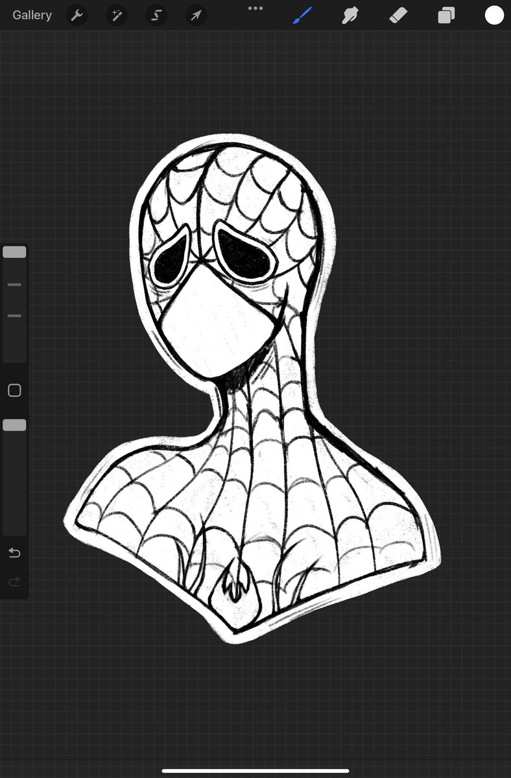Open the Actions wrench menu
Screen dimensions: 511x778
click(77, 15)
